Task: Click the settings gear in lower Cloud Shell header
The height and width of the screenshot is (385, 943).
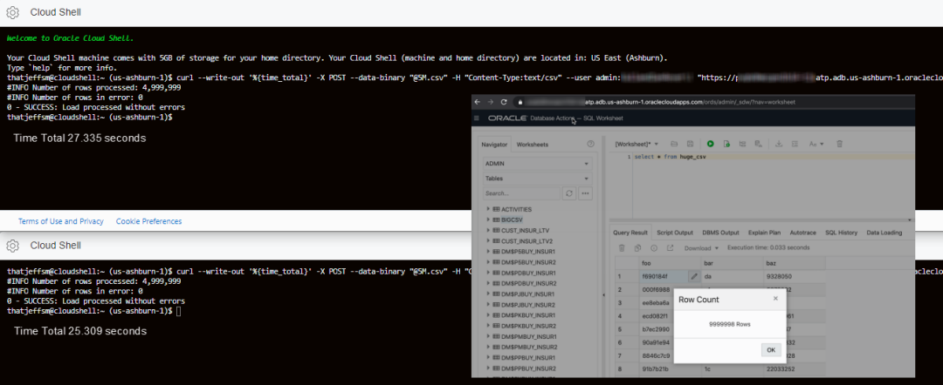Action: pos(12,246)
